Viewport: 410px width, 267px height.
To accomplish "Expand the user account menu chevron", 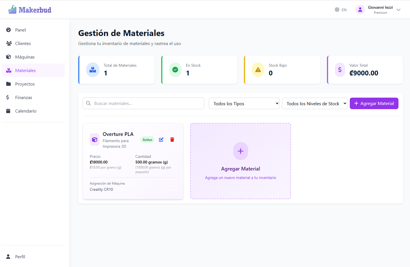I will pyautogui.click(x=398, y=10).
